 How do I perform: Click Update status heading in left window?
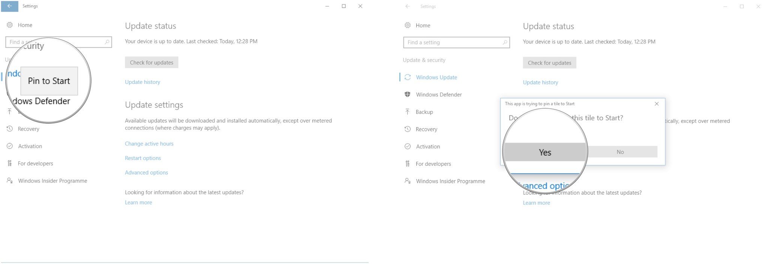tap(150, 26)
